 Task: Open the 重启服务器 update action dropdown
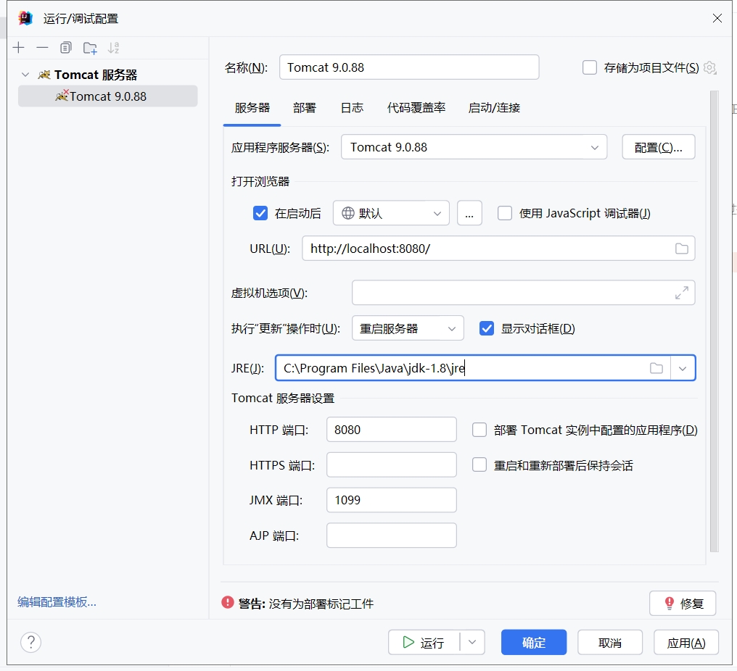pos(408,328)
